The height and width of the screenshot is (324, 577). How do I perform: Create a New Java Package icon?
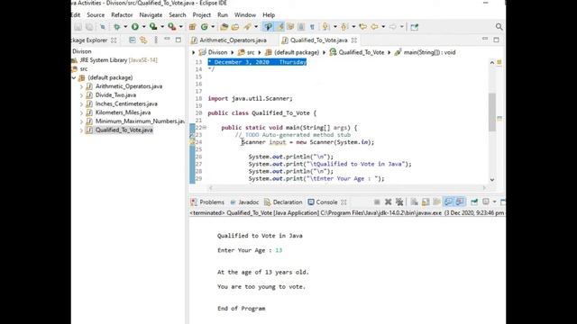coord(192,27)
